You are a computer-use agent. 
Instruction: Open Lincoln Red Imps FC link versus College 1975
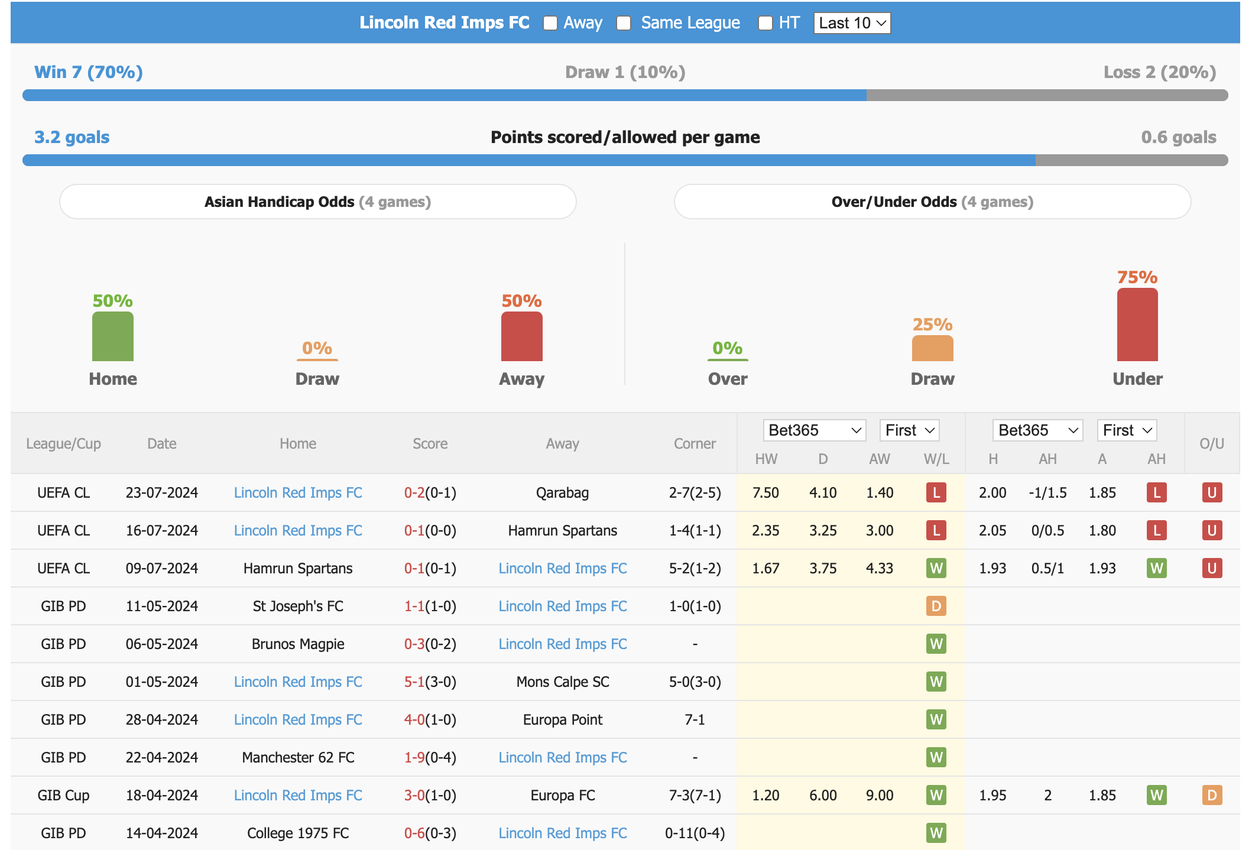click(563, 833)
